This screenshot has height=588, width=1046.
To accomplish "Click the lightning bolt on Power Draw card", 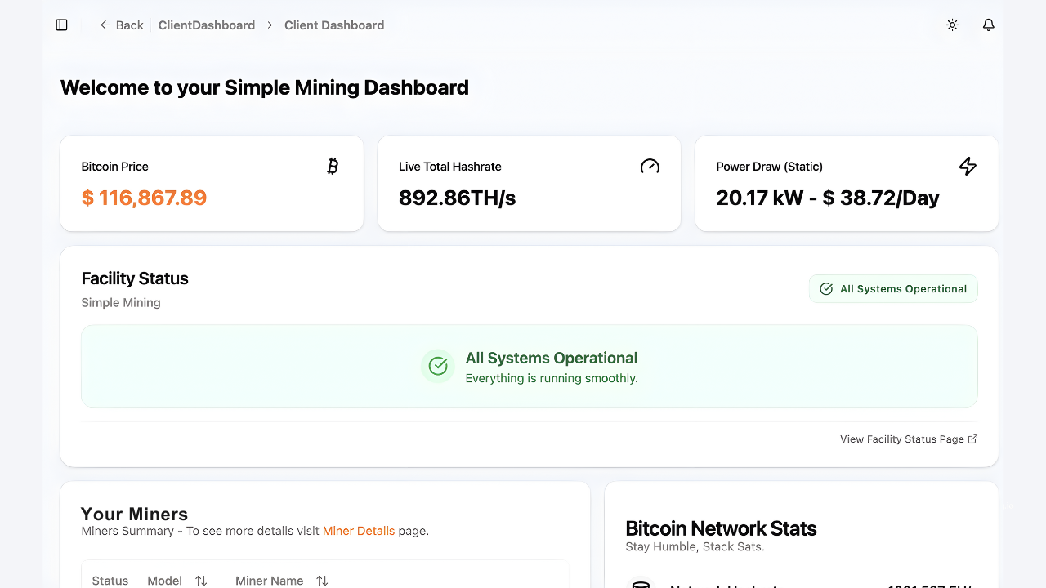I will [968, 166].
